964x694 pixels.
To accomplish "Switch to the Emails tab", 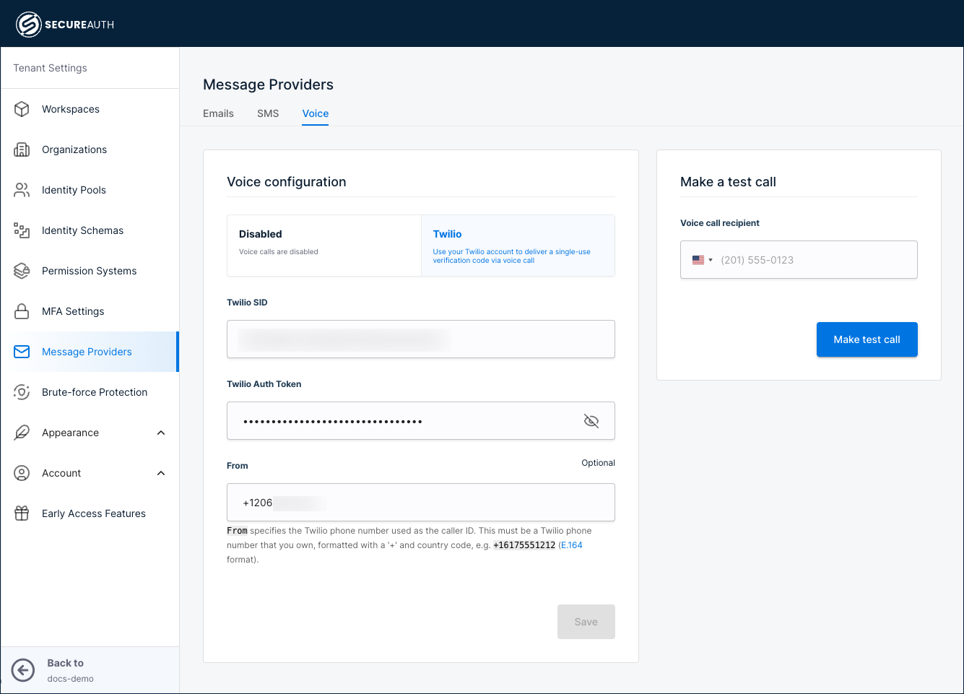I will coord(218,113).
